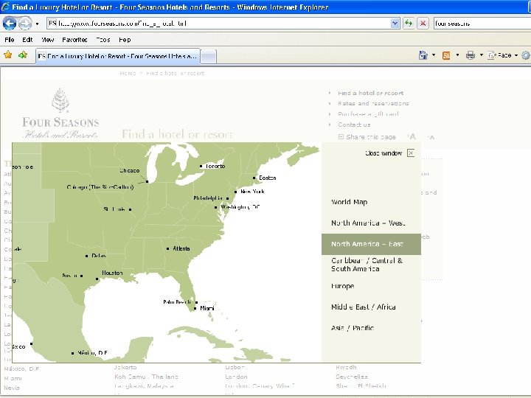Viewport: 531px width, 398px height.
Task: Select Middle East / Africa region
Action: [364, 307]
